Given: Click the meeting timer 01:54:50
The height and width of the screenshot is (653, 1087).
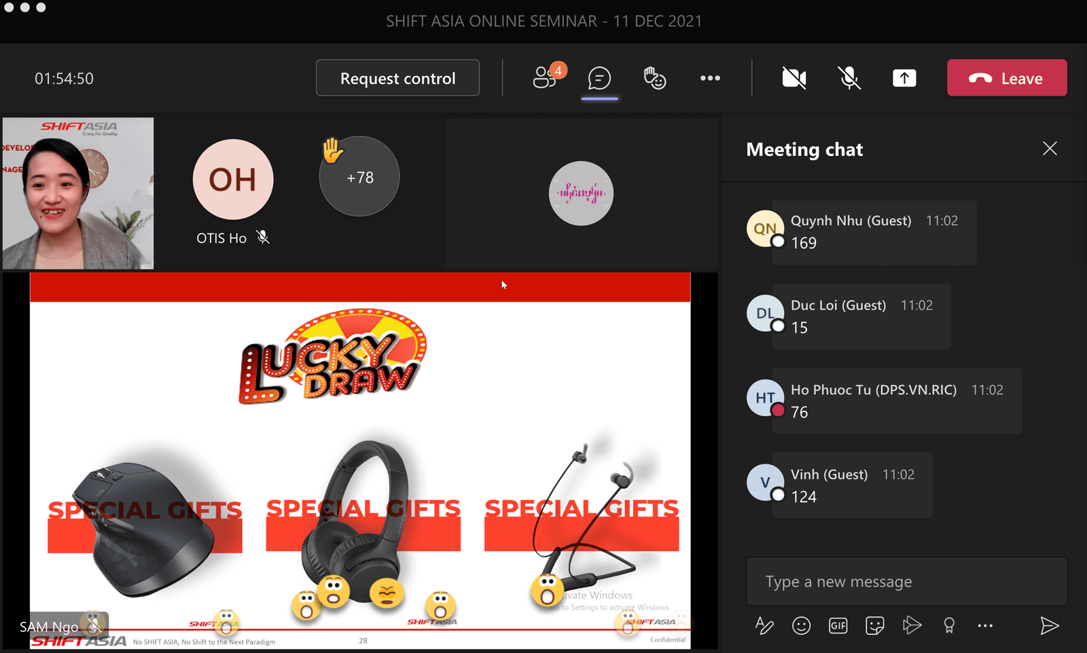Looking at the screenshot, I should tap(64, 79).
